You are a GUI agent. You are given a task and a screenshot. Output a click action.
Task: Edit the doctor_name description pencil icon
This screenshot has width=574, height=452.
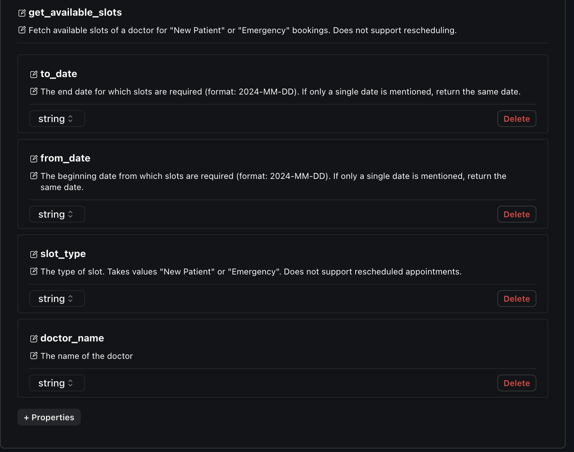tap(34, 356)
